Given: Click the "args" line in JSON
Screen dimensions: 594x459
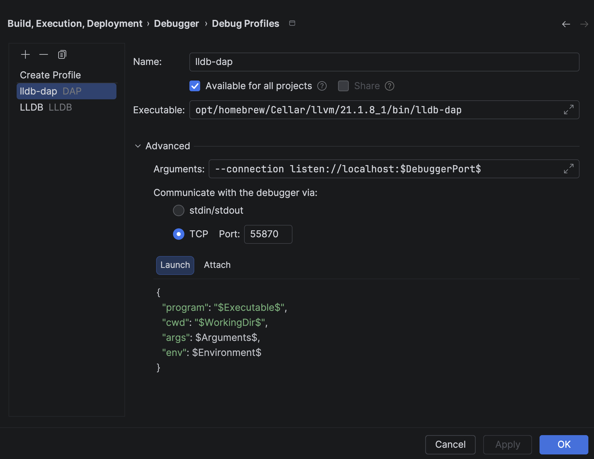Looking at the screenshot, I should point(211,337).
